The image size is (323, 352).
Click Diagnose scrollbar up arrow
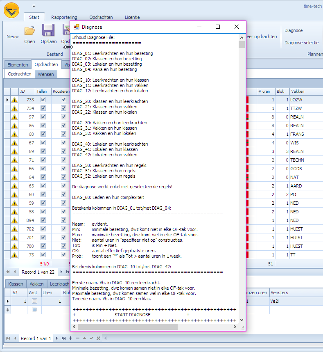(x=242, y=38)
